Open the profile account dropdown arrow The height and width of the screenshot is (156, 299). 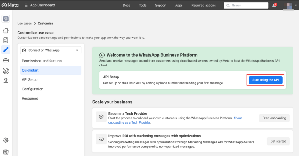(295, 6)
